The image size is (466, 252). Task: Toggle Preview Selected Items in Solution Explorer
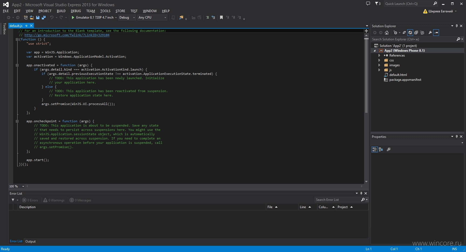pos(436,33)
